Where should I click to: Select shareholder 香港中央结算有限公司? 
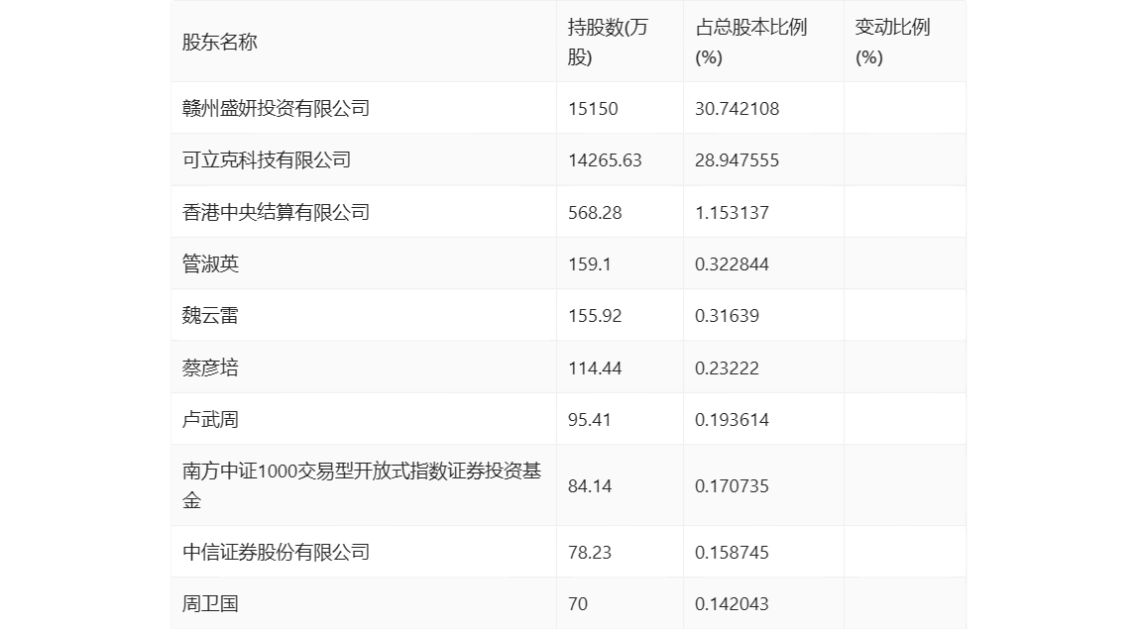pyautogui.click(x=276, y=212)
